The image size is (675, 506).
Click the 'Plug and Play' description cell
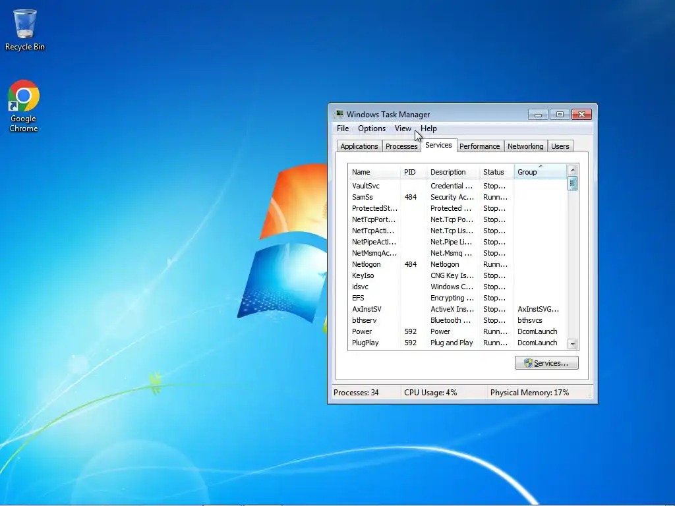(452, 343)
